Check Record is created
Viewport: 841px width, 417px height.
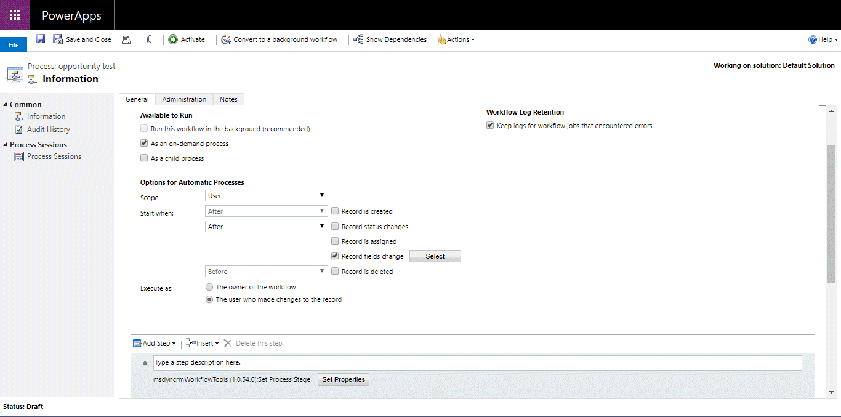[x=335, y=211]
